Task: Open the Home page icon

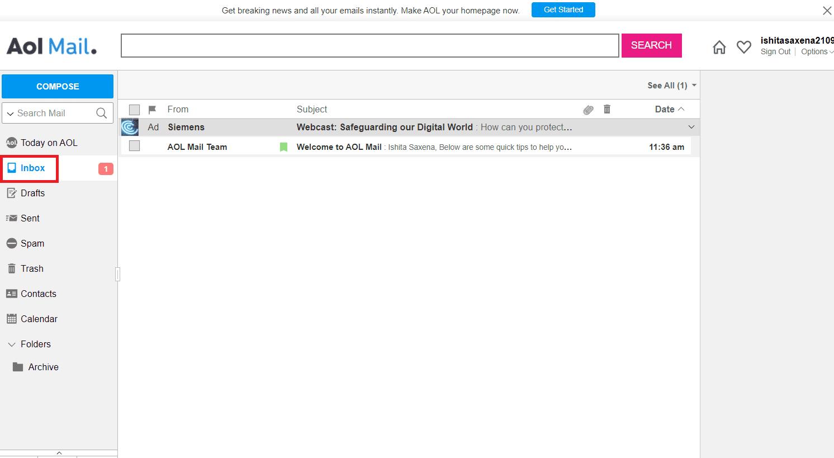Action: (719, 47)
